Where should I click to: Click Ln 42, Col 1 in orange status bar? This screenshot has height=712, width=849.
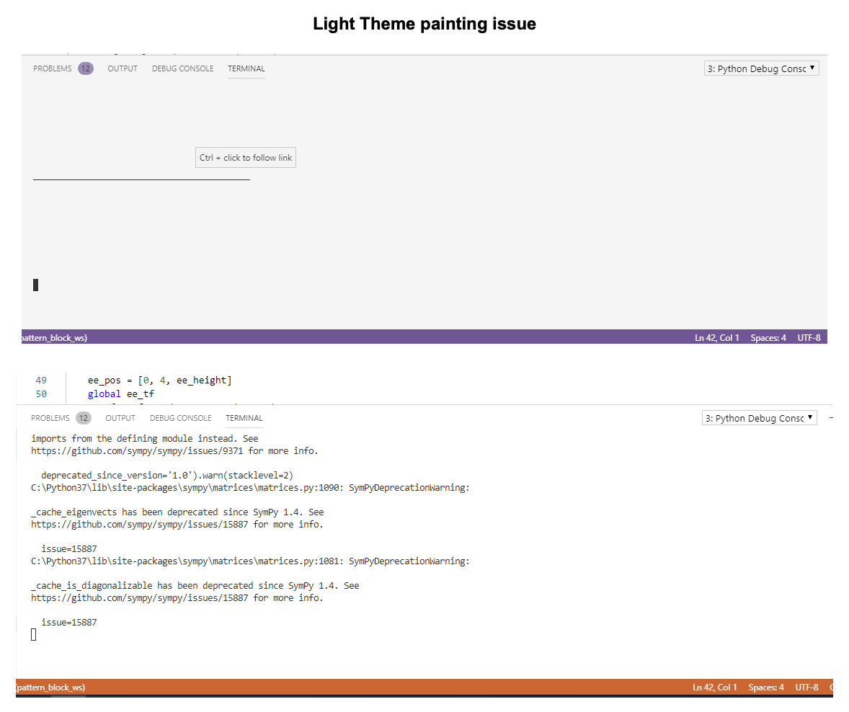click(715, 687)
